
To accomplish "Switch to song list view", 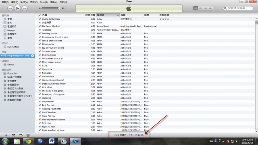I will tap(196, 8).
